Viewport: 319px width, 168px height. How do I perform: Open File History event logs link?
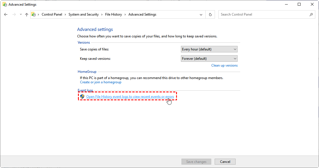click(x=130, y=97)
